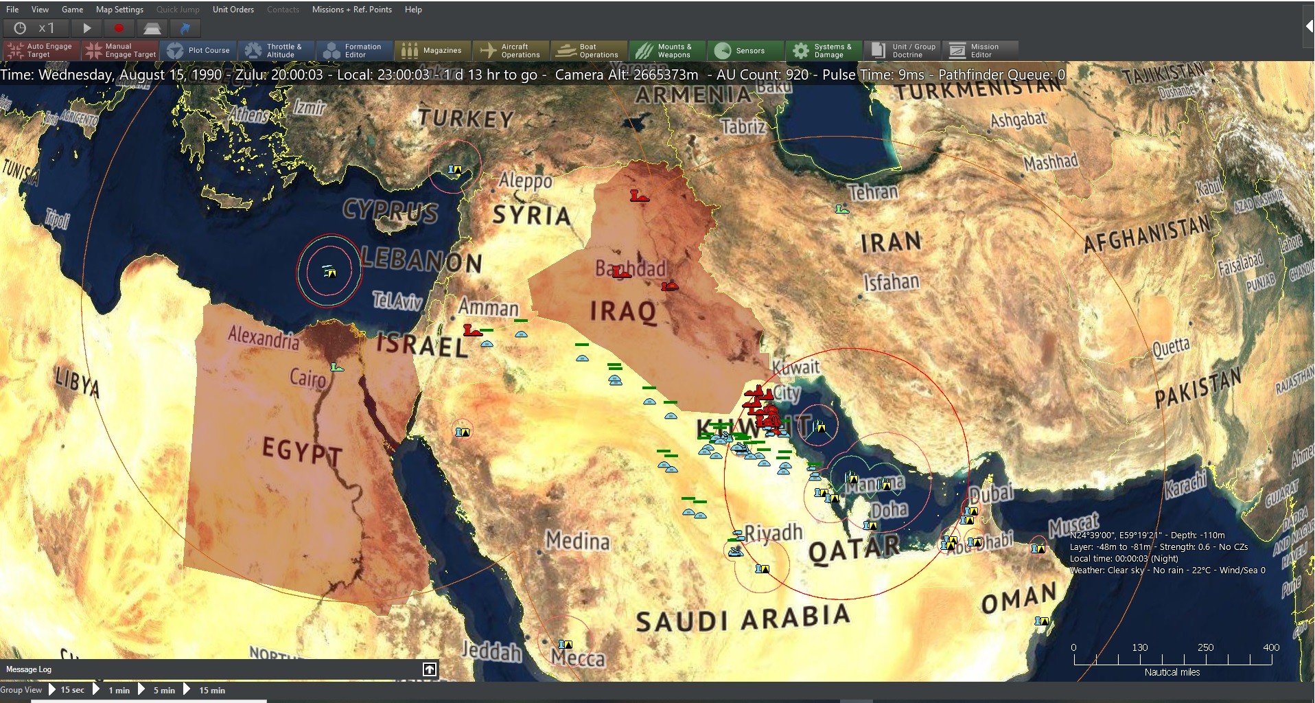Open the Formation Editor

coord(354,49)
